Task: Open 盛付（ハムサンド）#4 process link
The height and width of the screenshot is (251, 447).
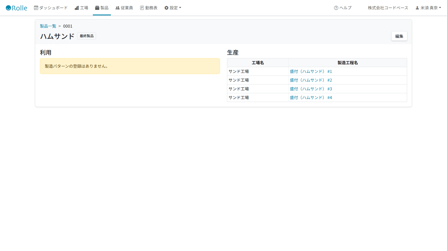Action: pyautogui.click(x=311, y=98)
